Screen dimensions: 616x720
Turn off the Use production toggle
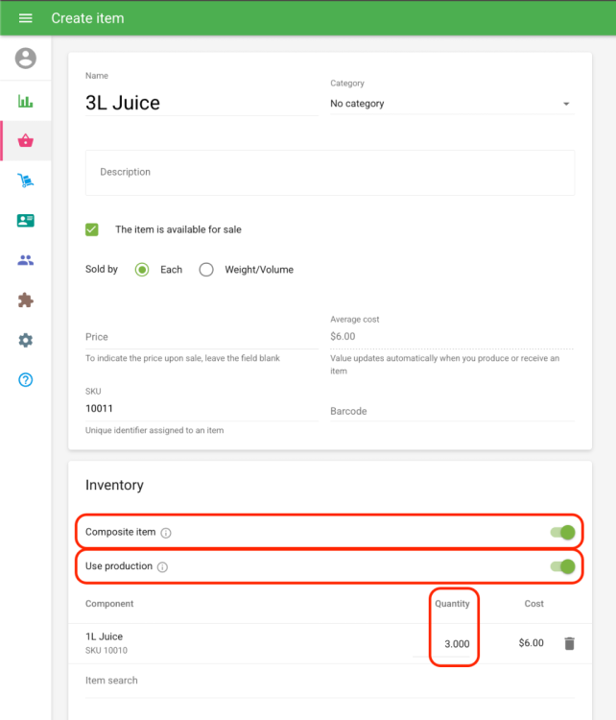[x=563, y=566]
